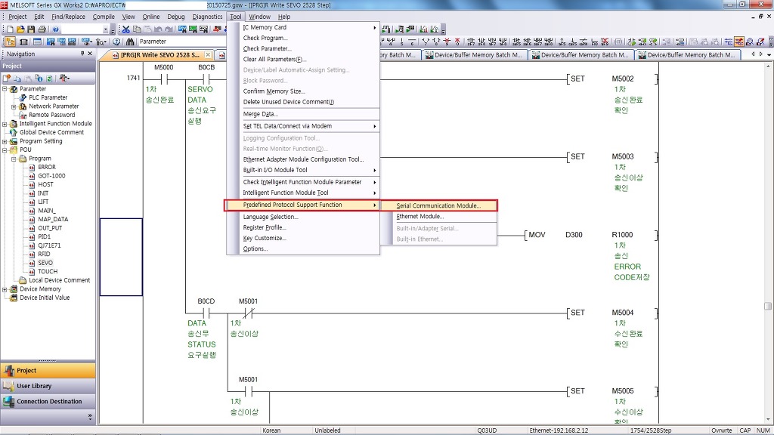Click the Save project icon
This screenshot has width=774, height=435.
point(31,29)
